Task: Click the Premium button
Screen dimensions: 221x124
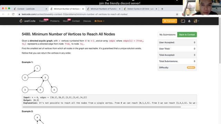Action: pyautogui.click(x=170, y=21)
